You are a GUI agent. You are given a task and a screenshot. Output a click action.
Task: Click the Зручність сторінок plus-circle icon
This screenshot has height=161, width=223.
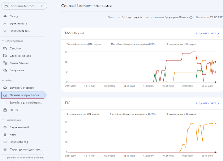coord(5,88)
